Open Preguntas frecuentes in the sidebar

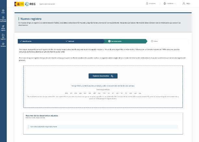tap(3, 20)
